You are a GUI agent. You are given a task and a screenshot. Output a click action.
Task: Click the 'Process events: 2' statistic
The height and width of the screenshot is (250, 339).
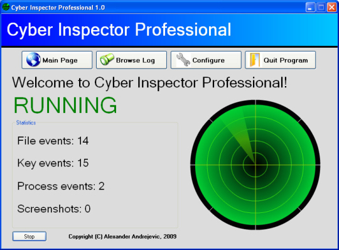click(61, 186)
